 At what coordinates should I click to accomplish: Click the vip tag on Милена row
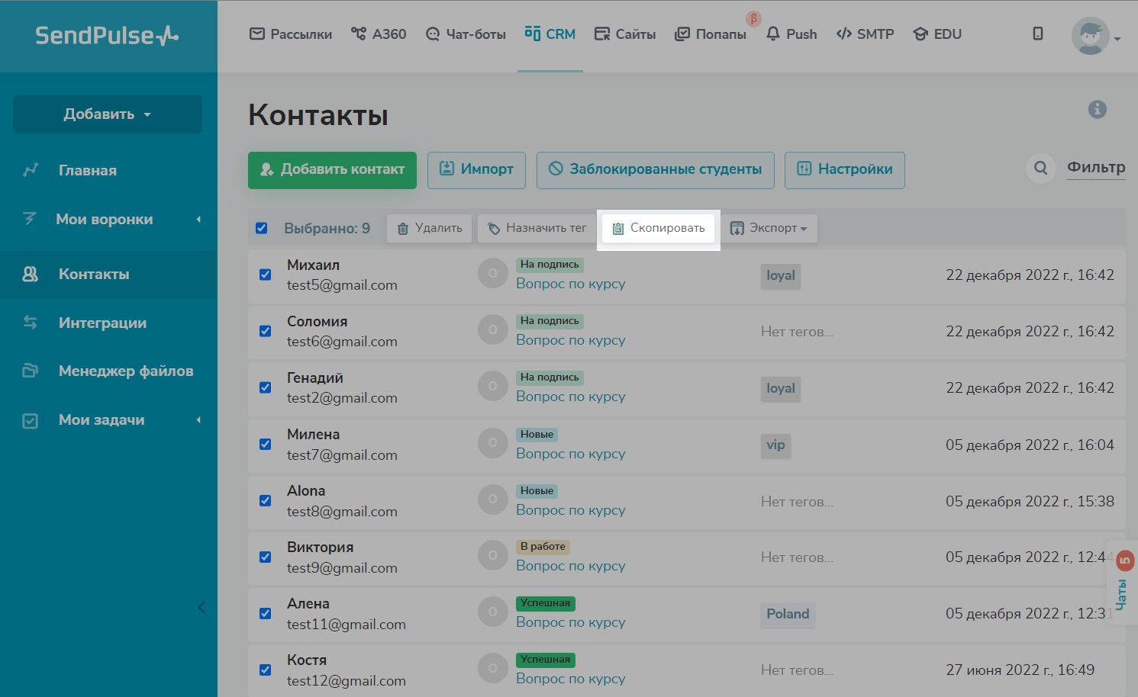tap(775, 445)
